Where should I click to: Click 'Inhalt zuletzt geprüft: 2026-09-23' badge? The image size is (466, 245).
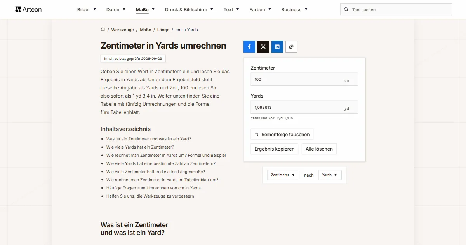(x=133, y=59)
